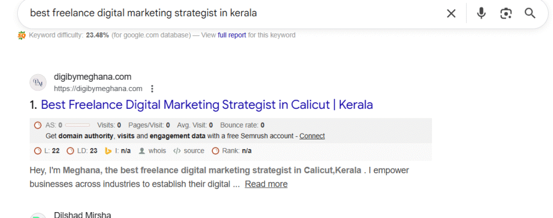Click Connect to link Semrush account
The image size is (553, 218).
coord(312,136)
